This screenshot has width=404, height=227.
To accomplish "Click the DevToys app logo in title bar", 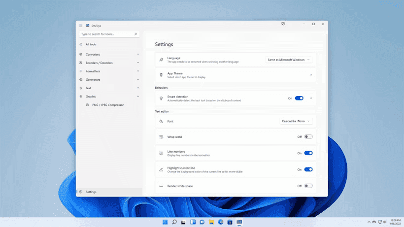I will point(87,26).
